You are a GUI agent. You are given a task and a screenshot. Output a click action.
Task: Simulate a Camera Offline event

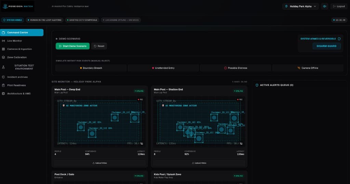pos(308,68)
